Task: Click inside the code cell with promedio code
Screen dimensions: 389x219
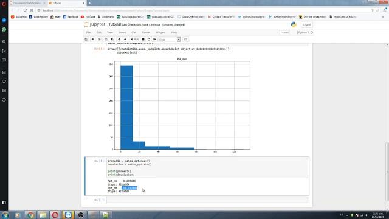Action: (x=207, y=168)
